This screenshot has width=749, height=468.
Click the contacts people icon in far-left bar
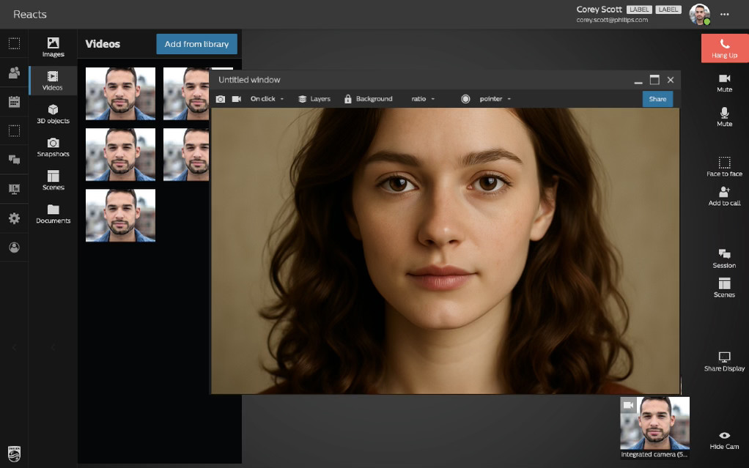(x=15, y=73)
